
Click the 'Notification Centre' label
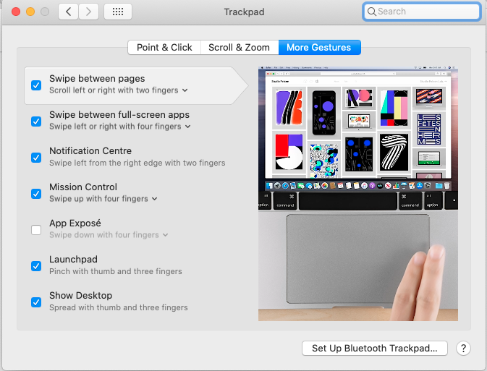90,151
